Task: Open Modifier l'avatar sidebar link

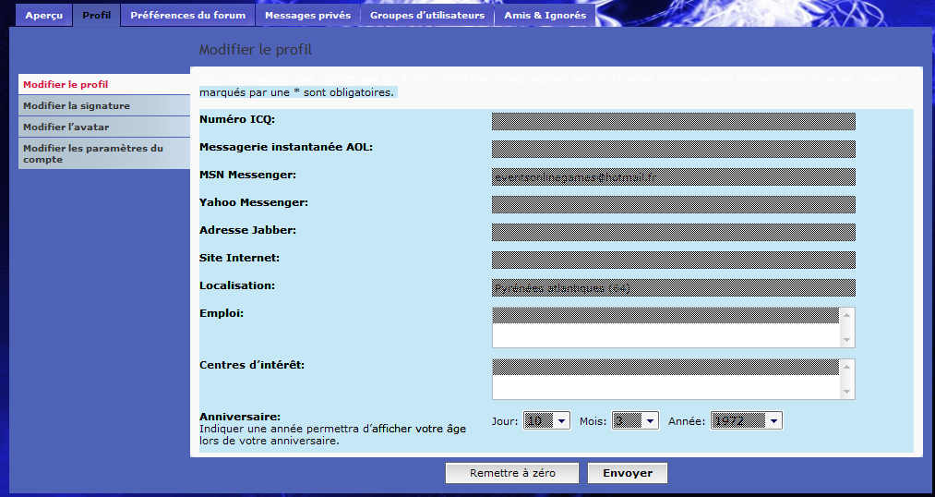Action: click(66, 127)
